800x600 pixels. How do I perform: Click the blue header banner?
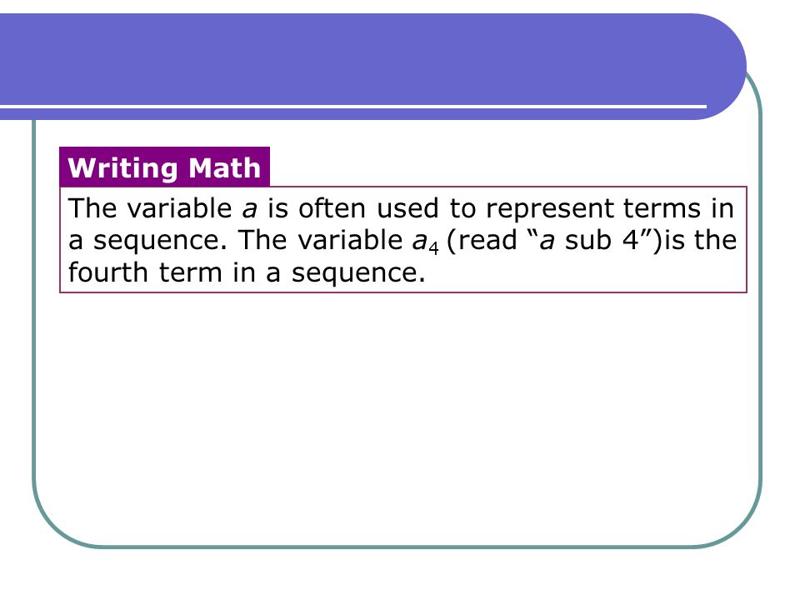point(372,67)
